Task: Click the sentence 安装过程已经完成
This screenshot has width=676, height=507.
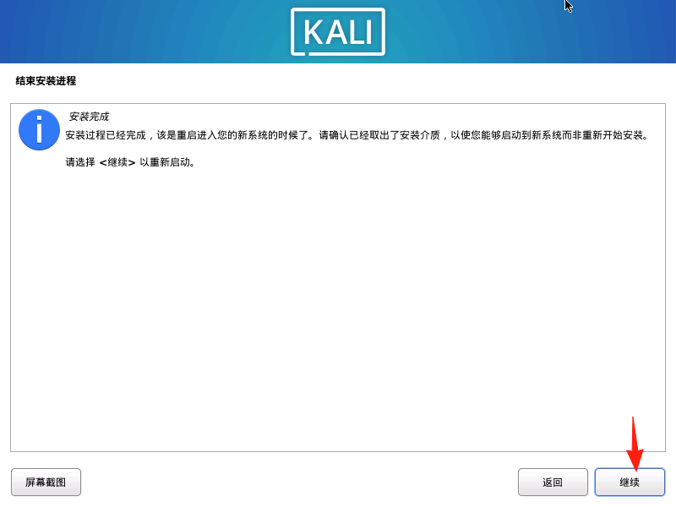Action: [x=106, y=135]
